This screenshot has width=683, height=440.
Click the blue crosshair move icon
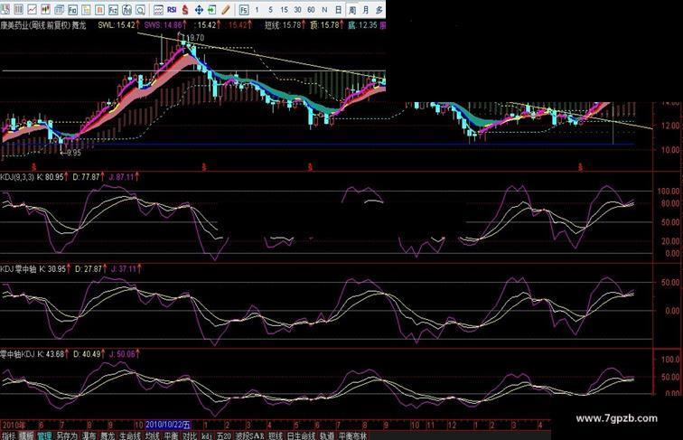click(199, 9)
